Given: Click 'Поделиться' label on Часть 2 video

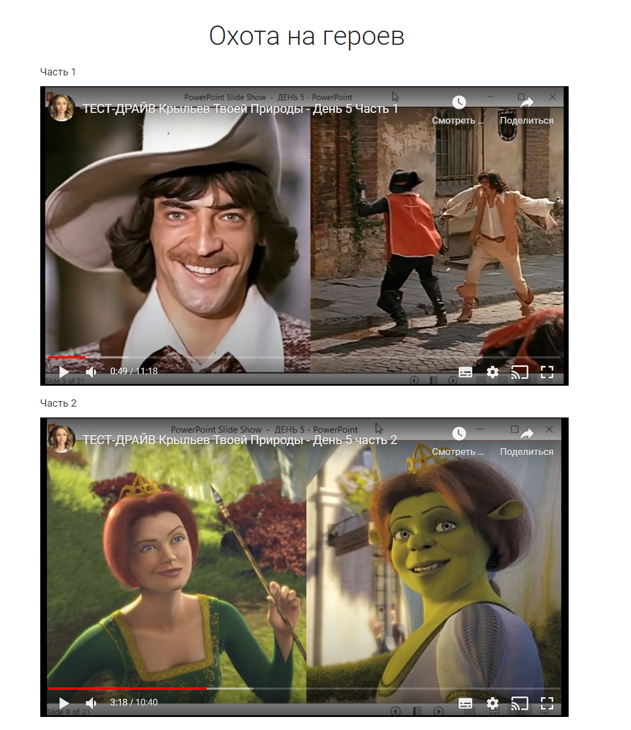Looking at the screenshot, I should pyautogui.click(x=527, y=451).
